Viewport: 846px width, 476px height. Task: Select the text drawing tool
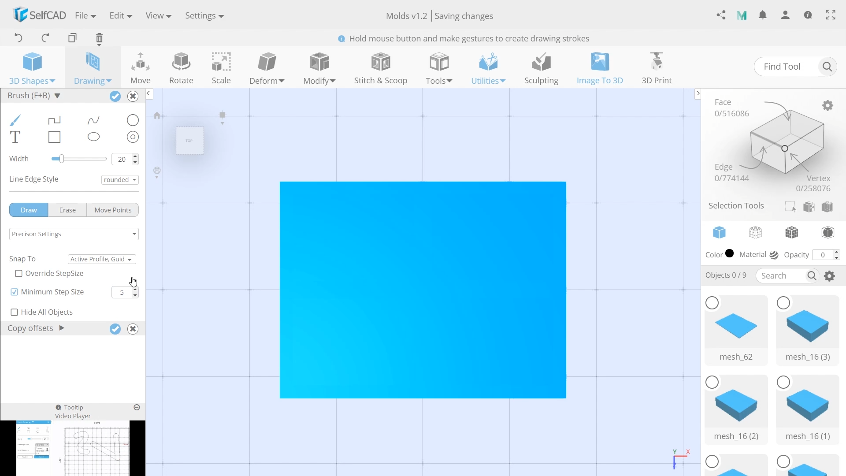coord(15,137)
